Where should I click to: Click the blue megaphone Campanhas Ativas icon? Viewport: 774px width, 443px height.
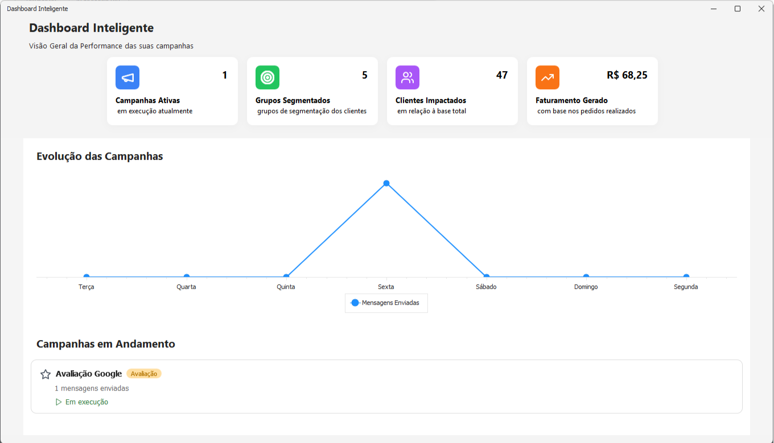coord(127,77)
